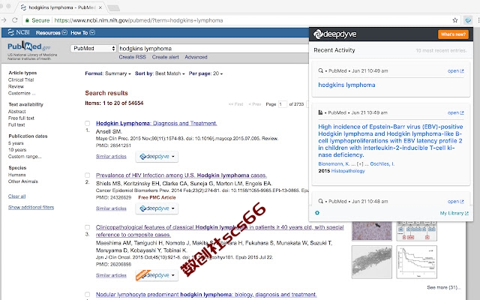Screen dimensions: 480x300
Task: Click the browser address bar URL
Action: click(139, 20)
